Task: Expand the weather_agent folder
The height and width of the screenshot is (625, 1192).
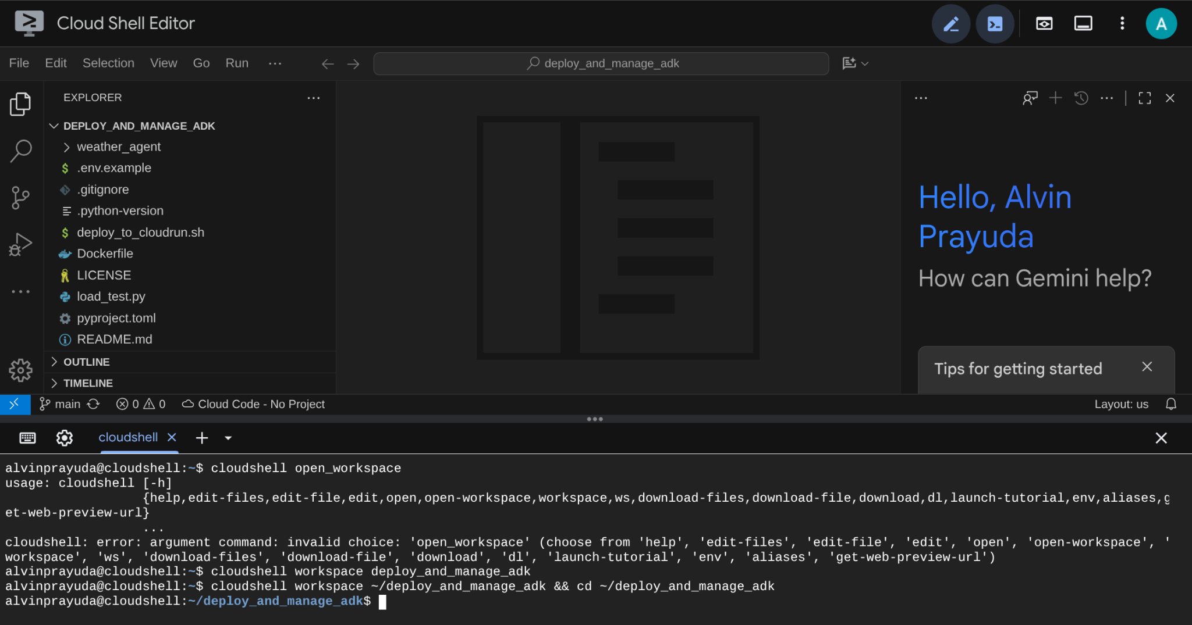Action: [x=119, y=147]
